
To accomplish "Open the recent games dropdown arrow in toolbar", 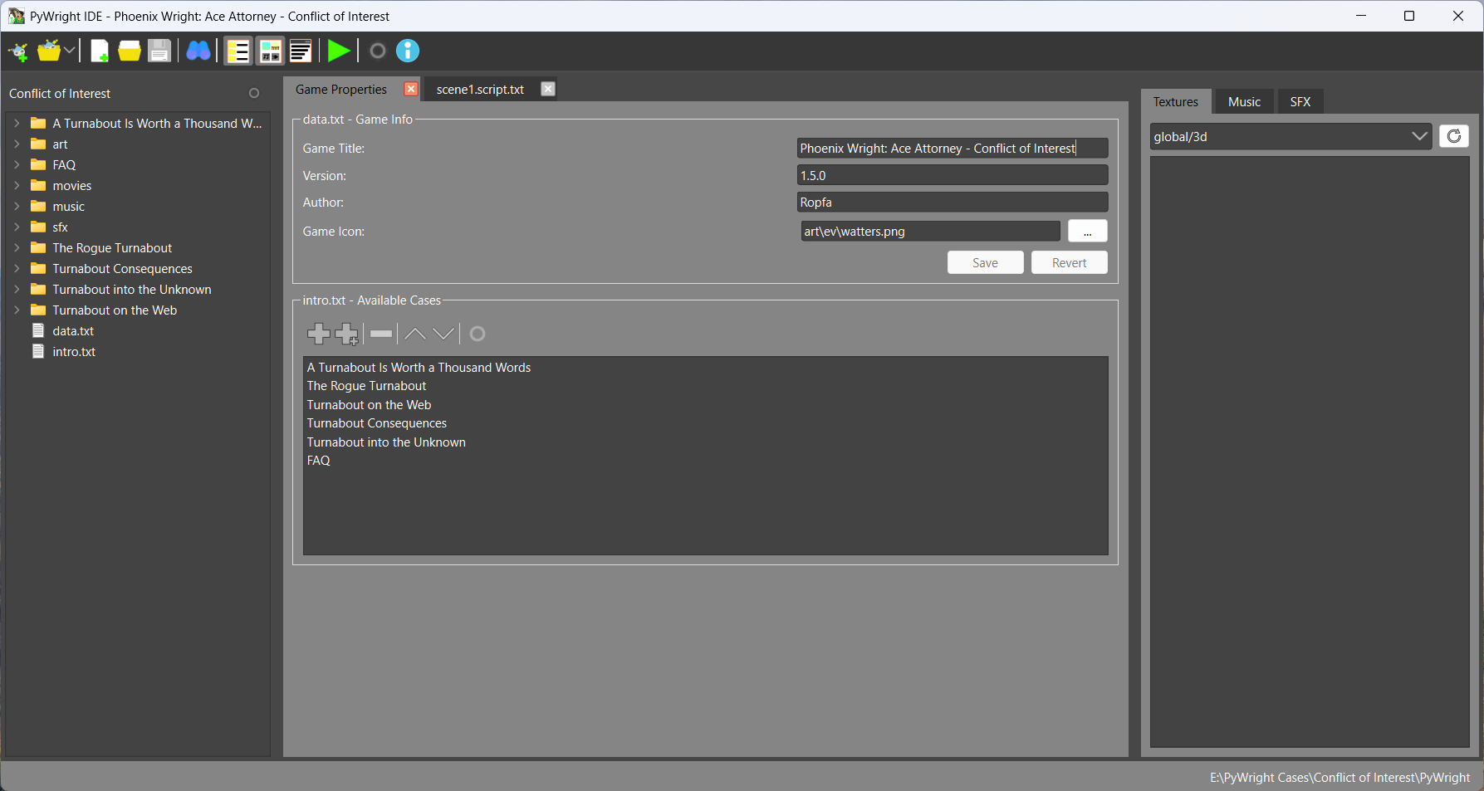I will (70, 51).
